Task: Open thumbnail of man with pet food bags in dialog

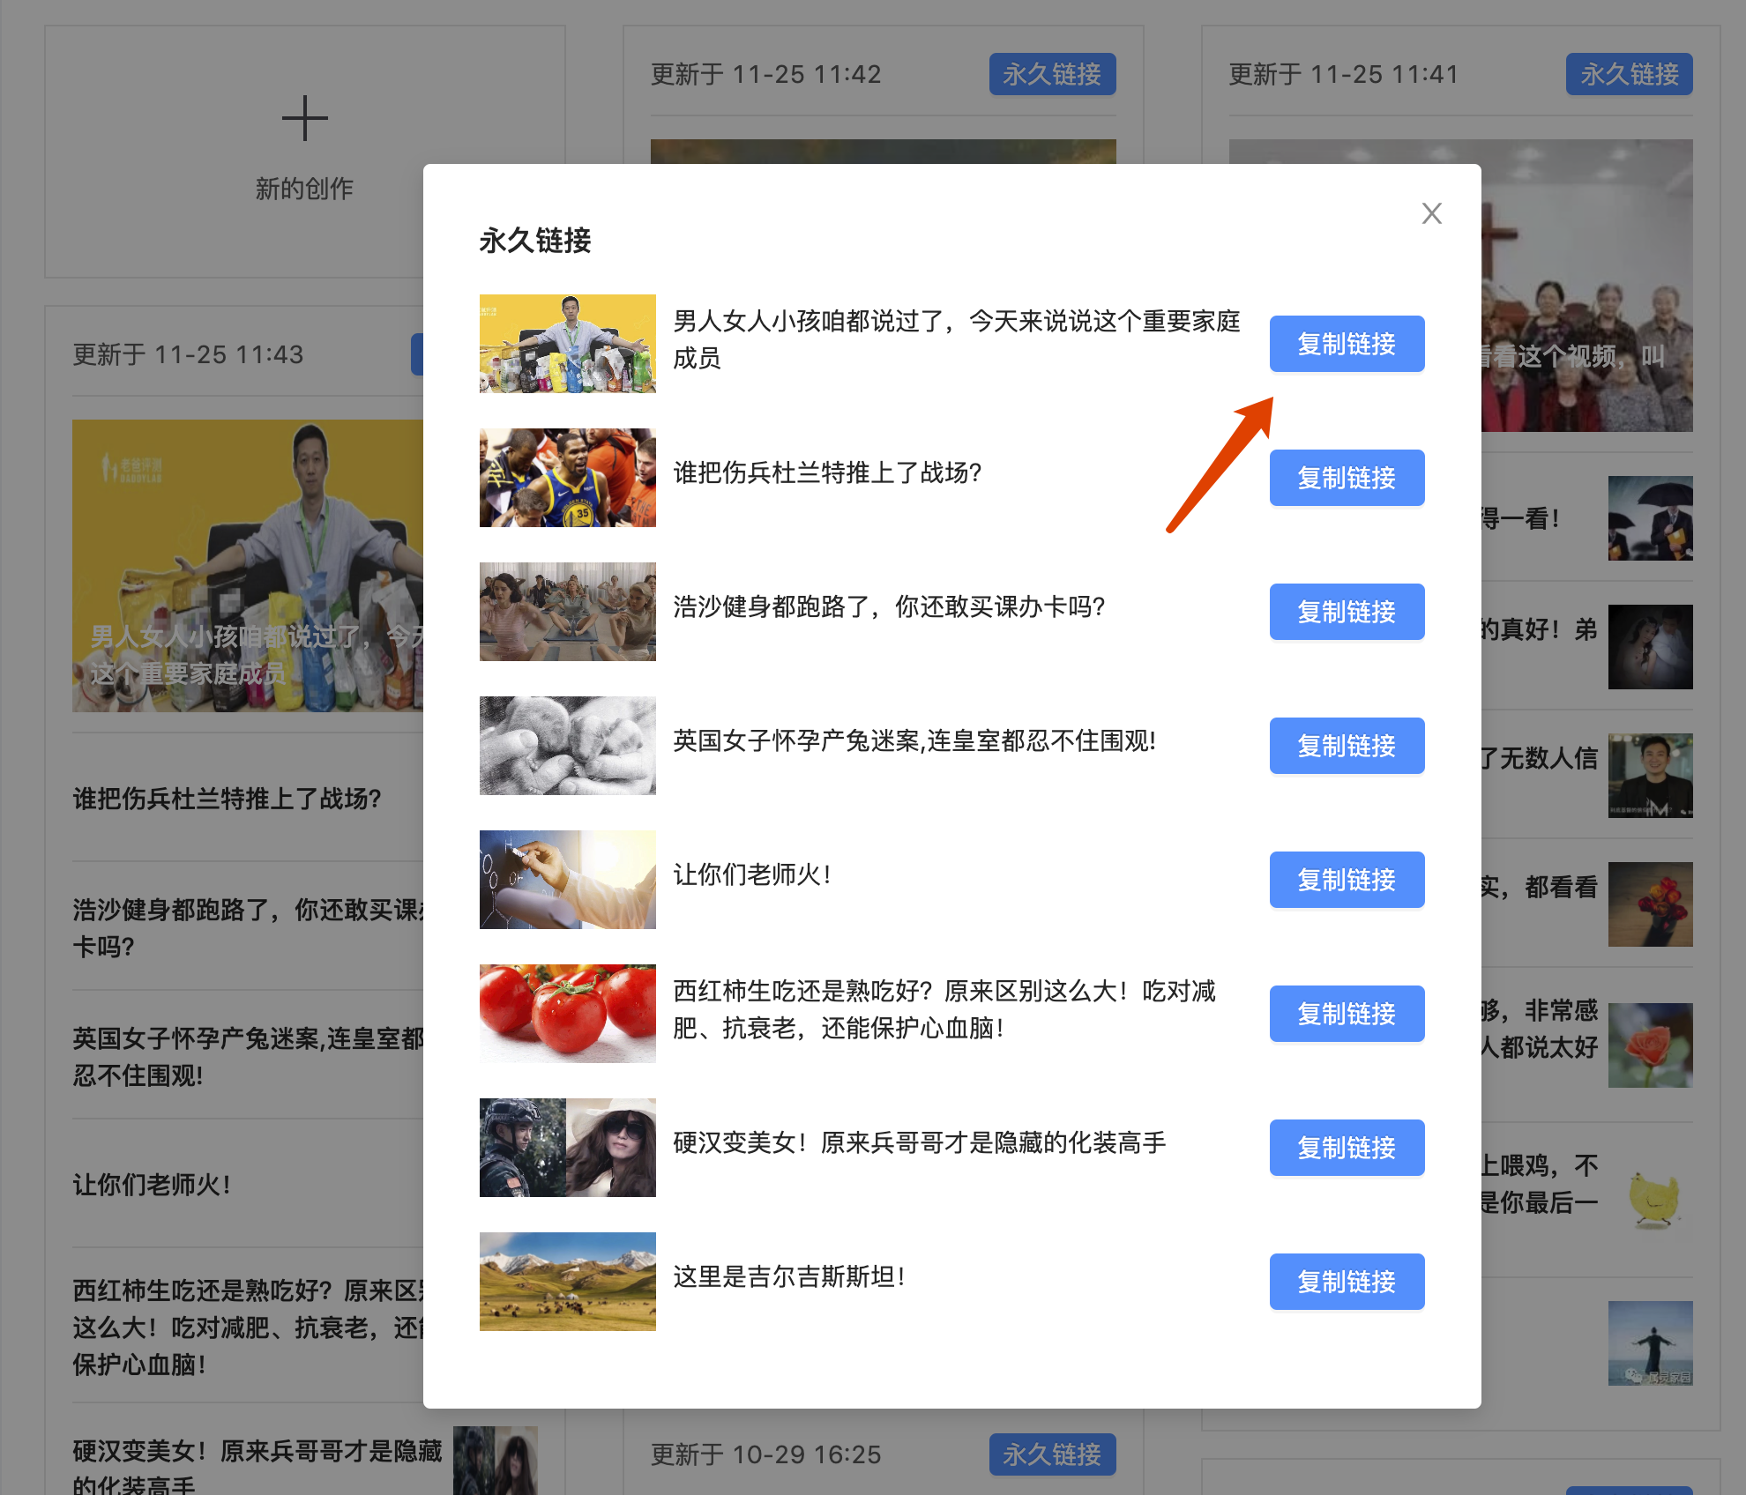Action: pyautogui.click(x=567, y=344)
